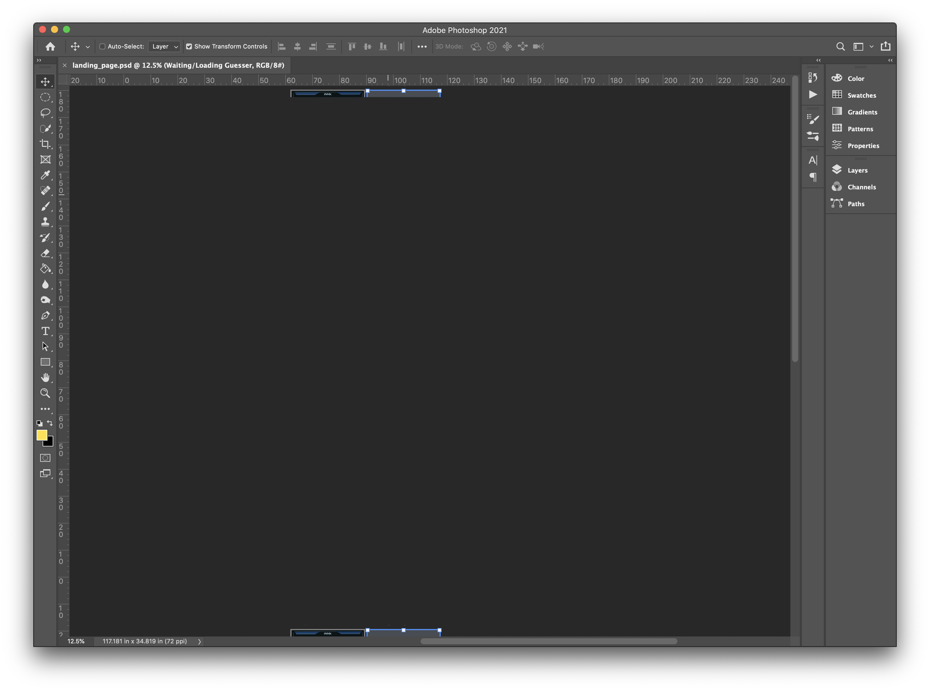Viewport: 930px width, 691px height.
Task: Expand the Move tool options chevron
Action: coord(88,46)
